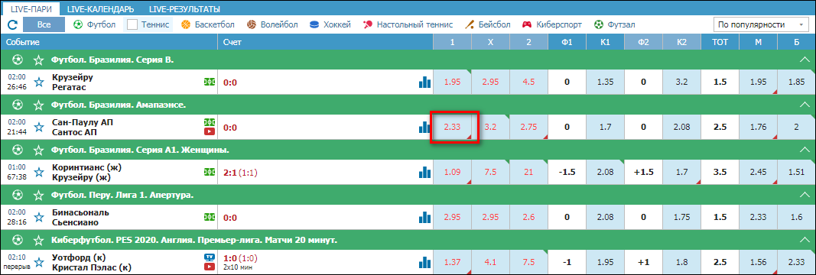Switch to LIVE-РЕЗУЛЬТАТЫ tab
The height and width of the screenshot is (275, 816).
click(184, 9)
